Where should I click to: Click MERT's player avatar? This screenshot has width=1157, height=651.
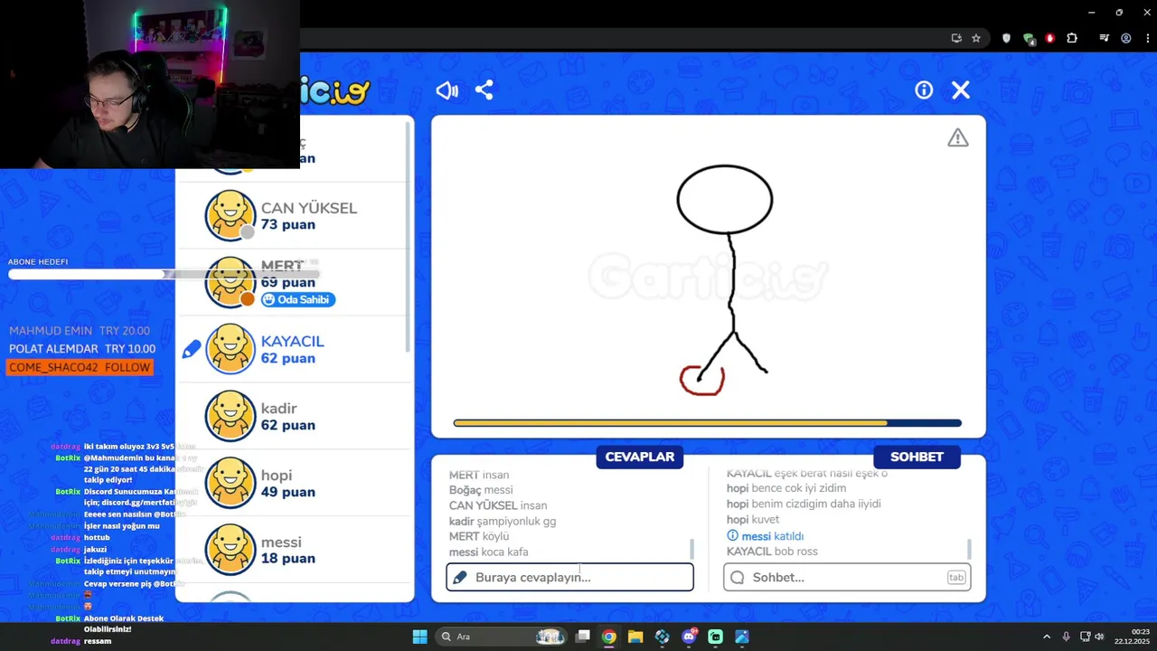tap(230, 282)
